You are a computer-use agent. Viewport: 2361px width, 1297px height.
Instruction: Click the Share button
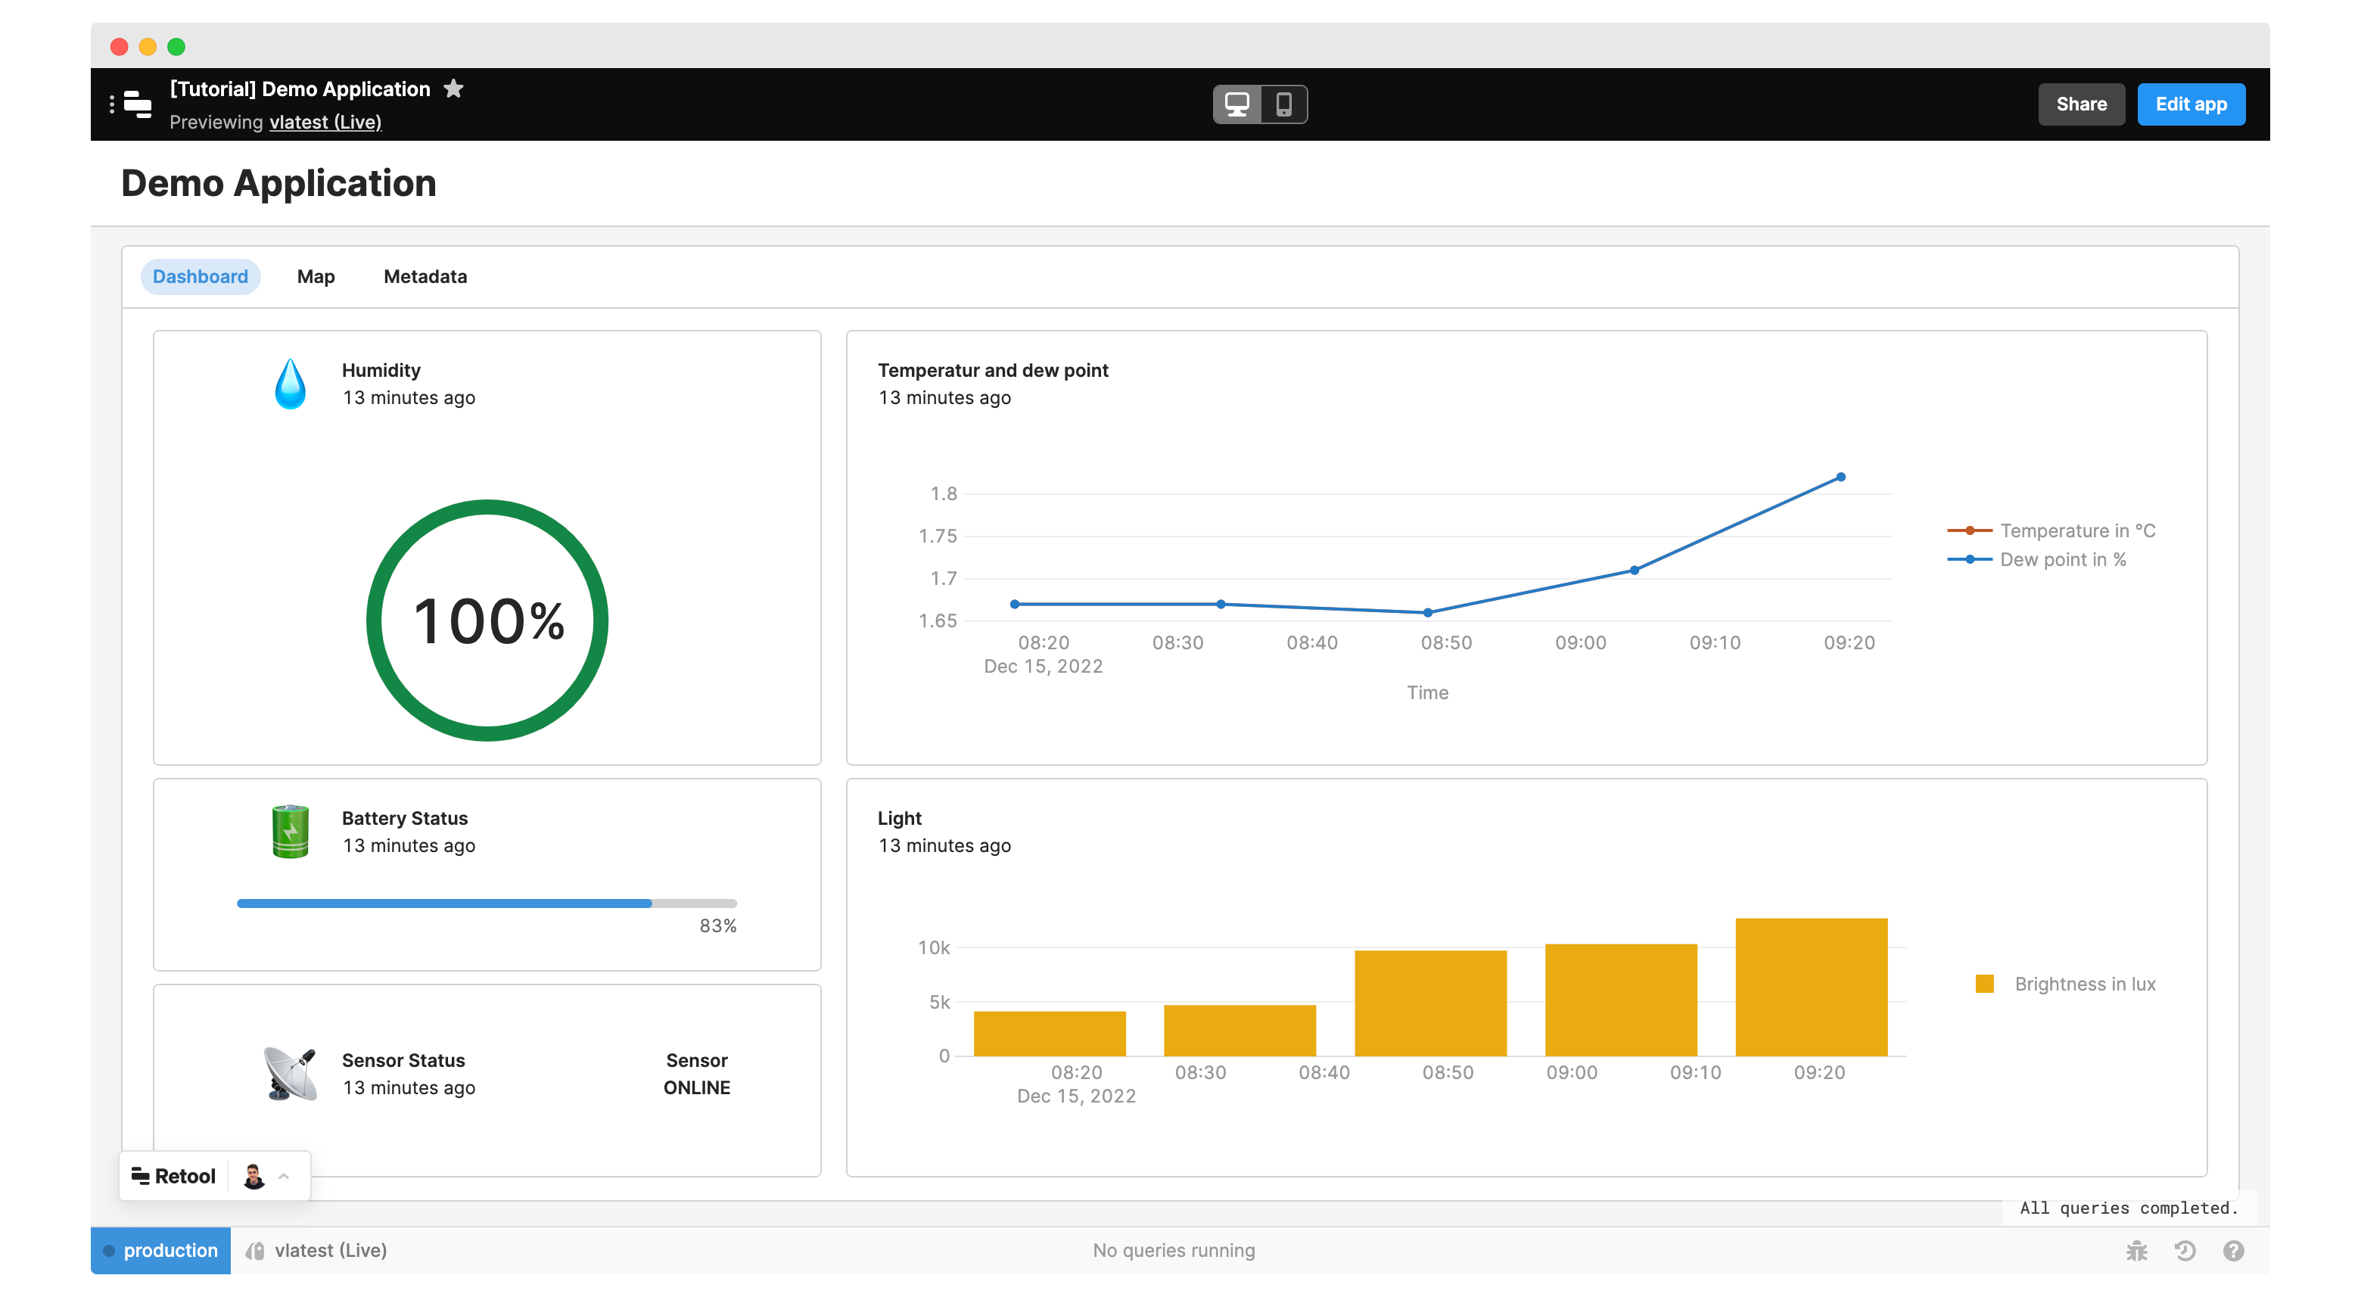2080,104
